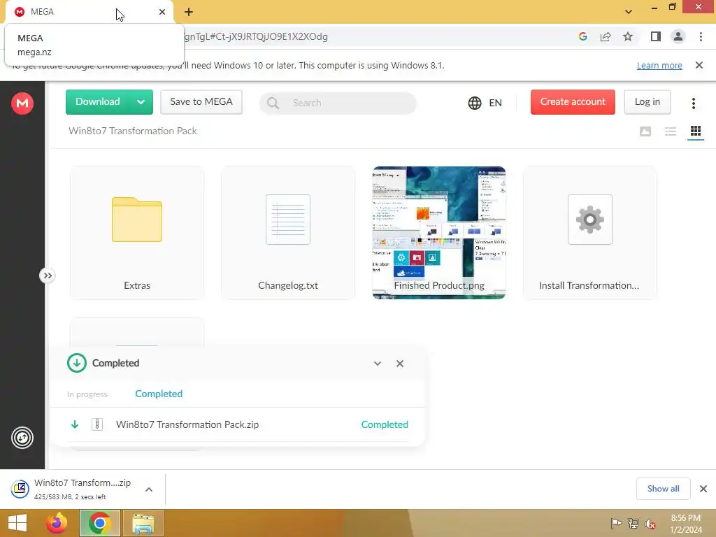Screen dimensions: 716x537
Task: Switch to list view icon
Action: pos(671,131)
